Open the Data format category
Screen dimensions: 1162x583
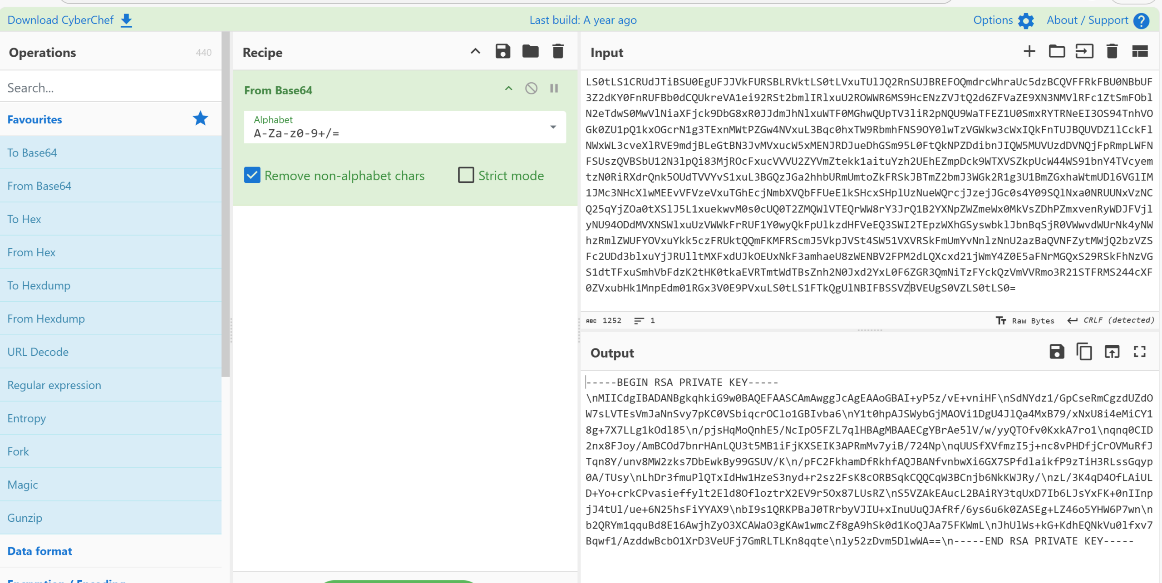click(40, 551)
